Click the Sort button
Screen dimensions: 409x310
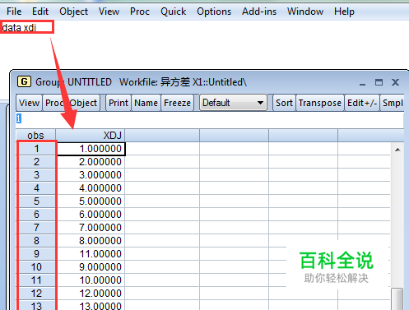284,103
